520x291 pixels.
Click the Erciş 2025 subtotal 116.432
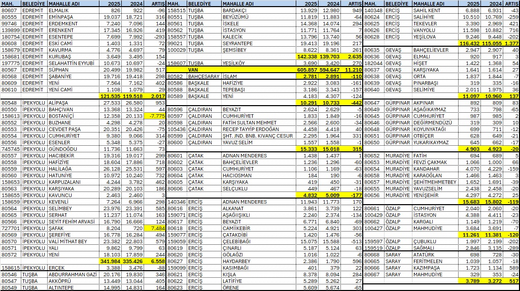(471, 44)
